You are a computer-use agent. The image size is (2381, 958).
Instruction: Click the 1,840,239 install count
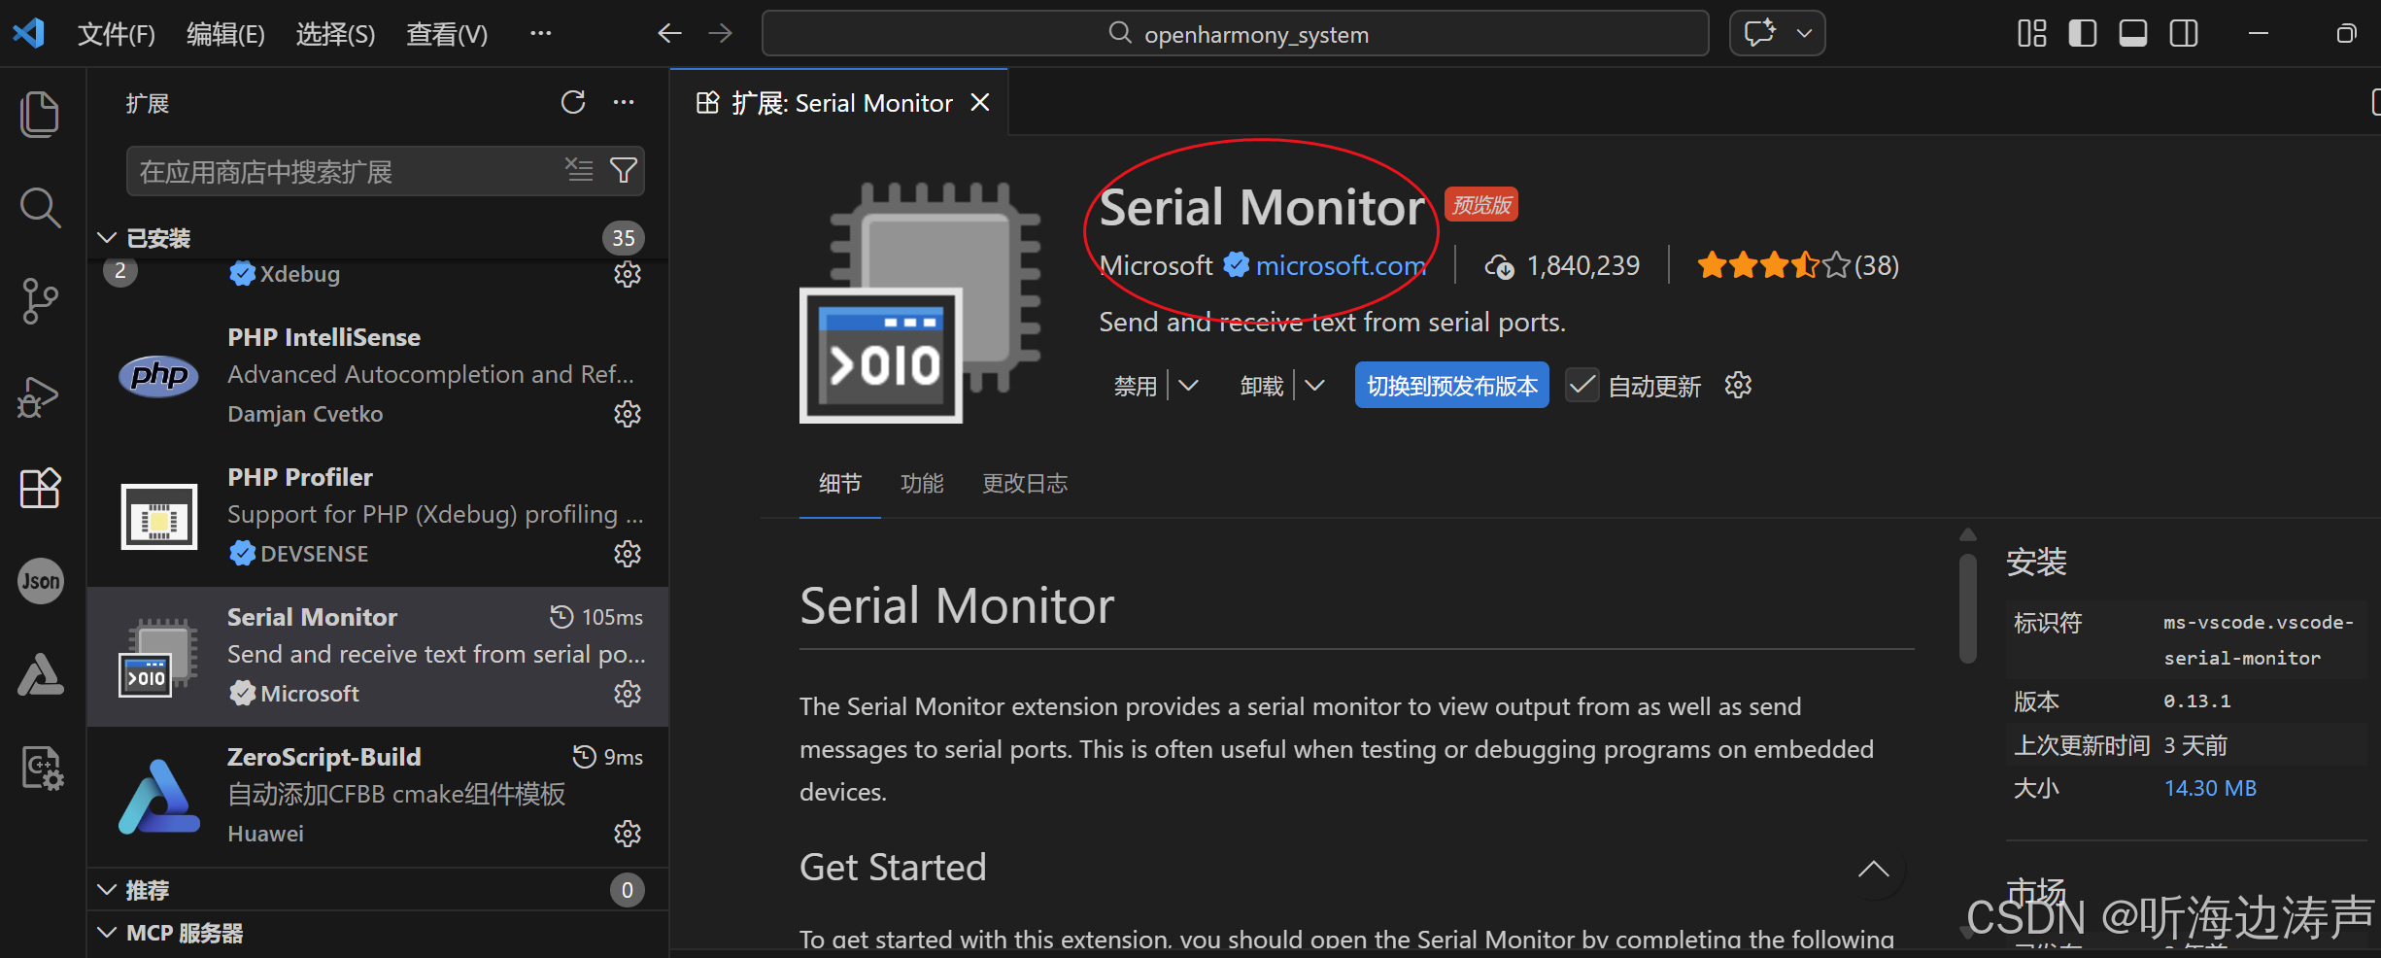click(x=1562, y=265)
